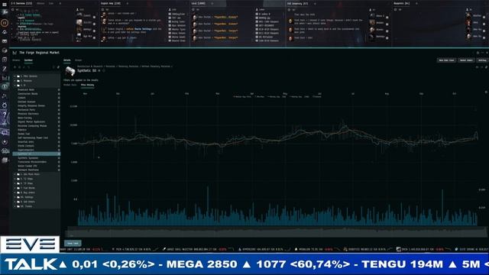Open settings gear of the Bloopers chat

(395, 10)
